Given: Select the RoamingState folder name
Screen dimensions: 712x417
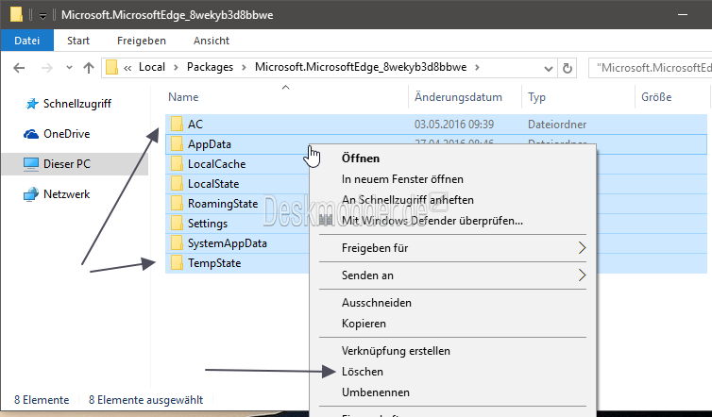Looking at the screenshot, I should point(223,204).
